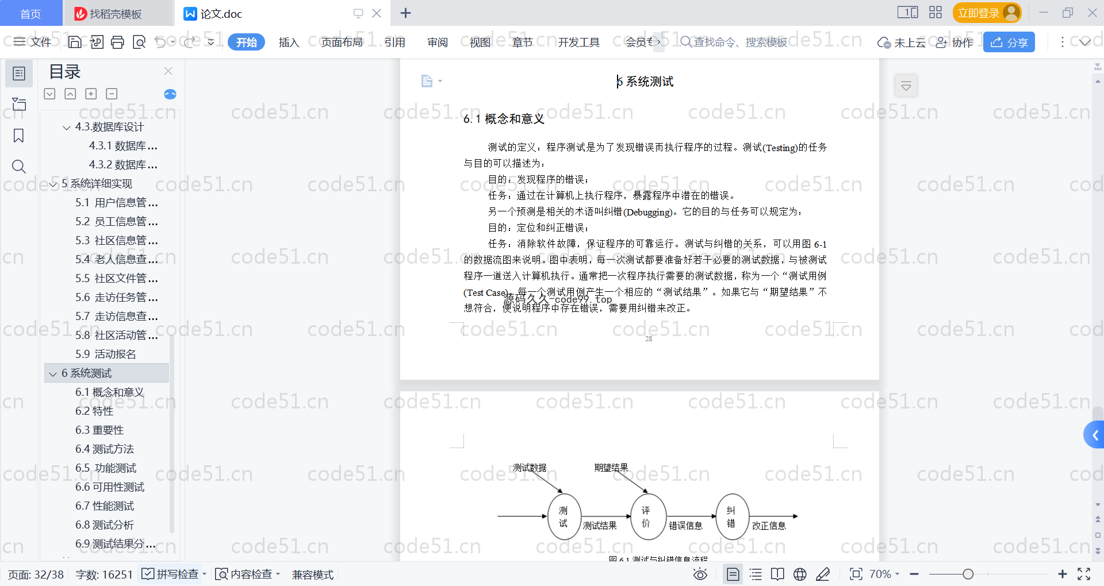Select the 章节 ribbon tab
This screenshot has width=1104, height=586.
click(522, 42)
